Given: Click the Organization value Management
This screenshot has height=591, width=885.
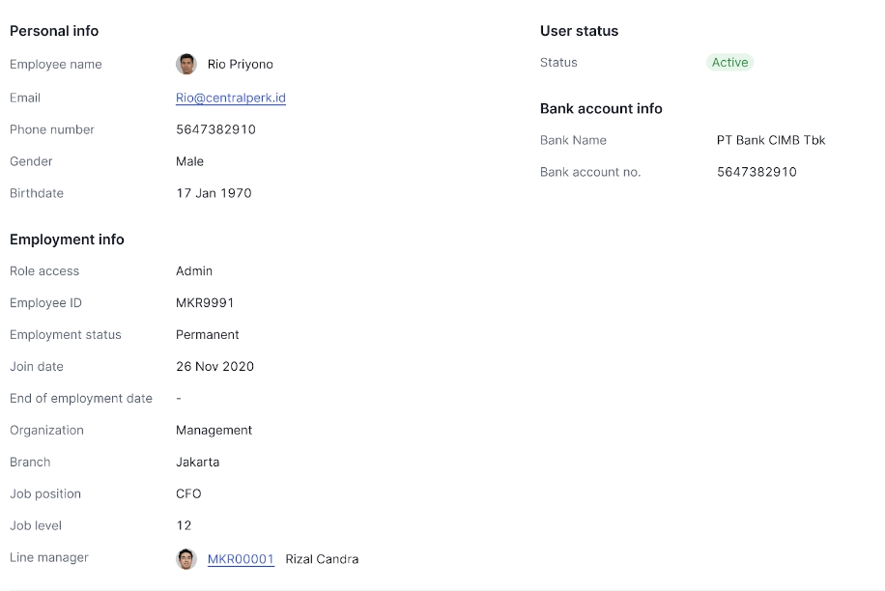Looking at the screenshot, I should pos(214,431).
